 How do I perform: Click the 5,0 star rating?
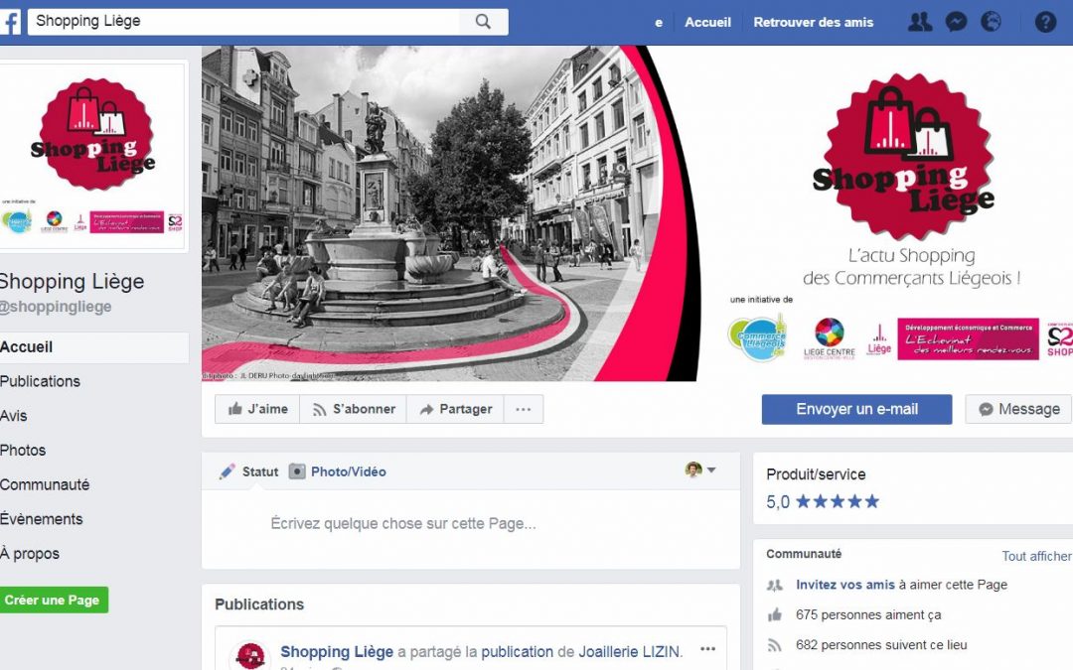click(823, 502)
